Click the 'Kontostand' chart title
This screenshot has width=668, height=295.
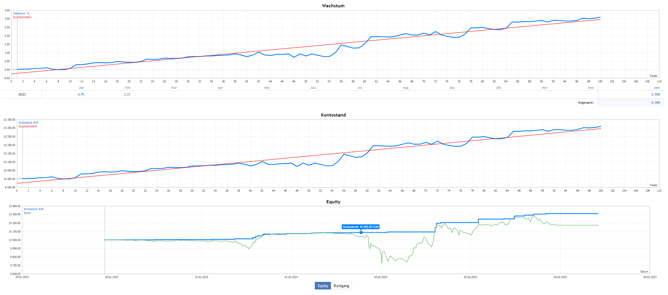click(333, 115)
